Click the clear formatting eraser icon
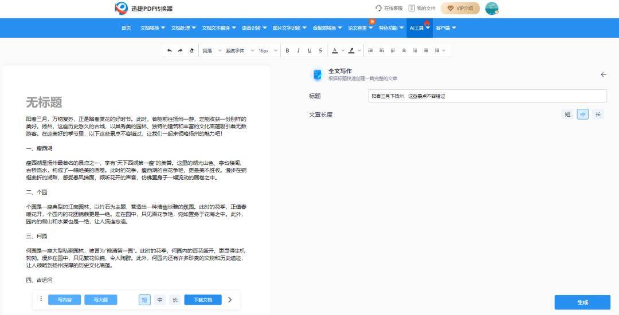Viewport: 619px width, 315px height. tap(191, 50)
